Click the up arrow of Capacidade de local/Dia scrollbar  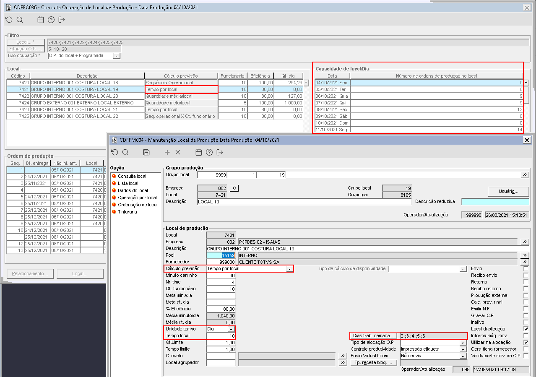coord(526,83)
